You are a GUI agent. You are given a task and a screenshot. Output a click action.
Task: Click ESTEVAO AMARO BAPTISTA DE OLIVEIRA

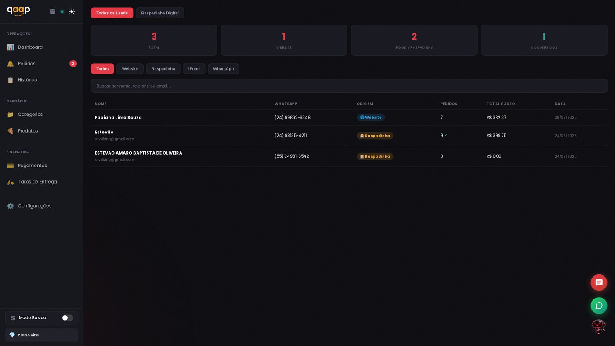138,153
